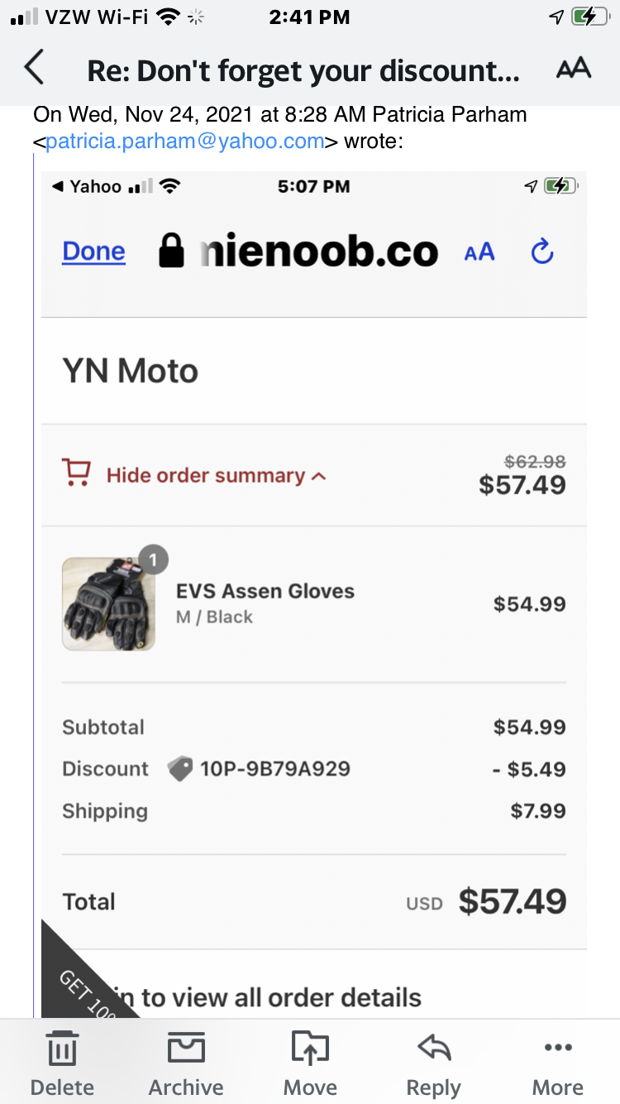Tap the AA text size button in the mail header
620x1104 pixels.
573,69
